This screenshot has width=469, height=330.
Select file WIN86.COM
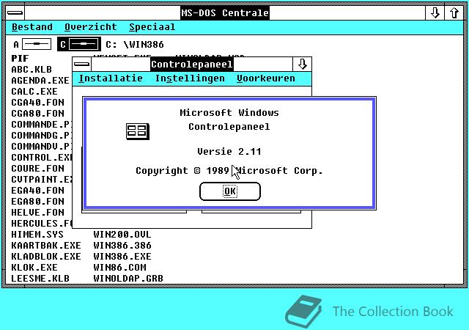tap(119, 268)
